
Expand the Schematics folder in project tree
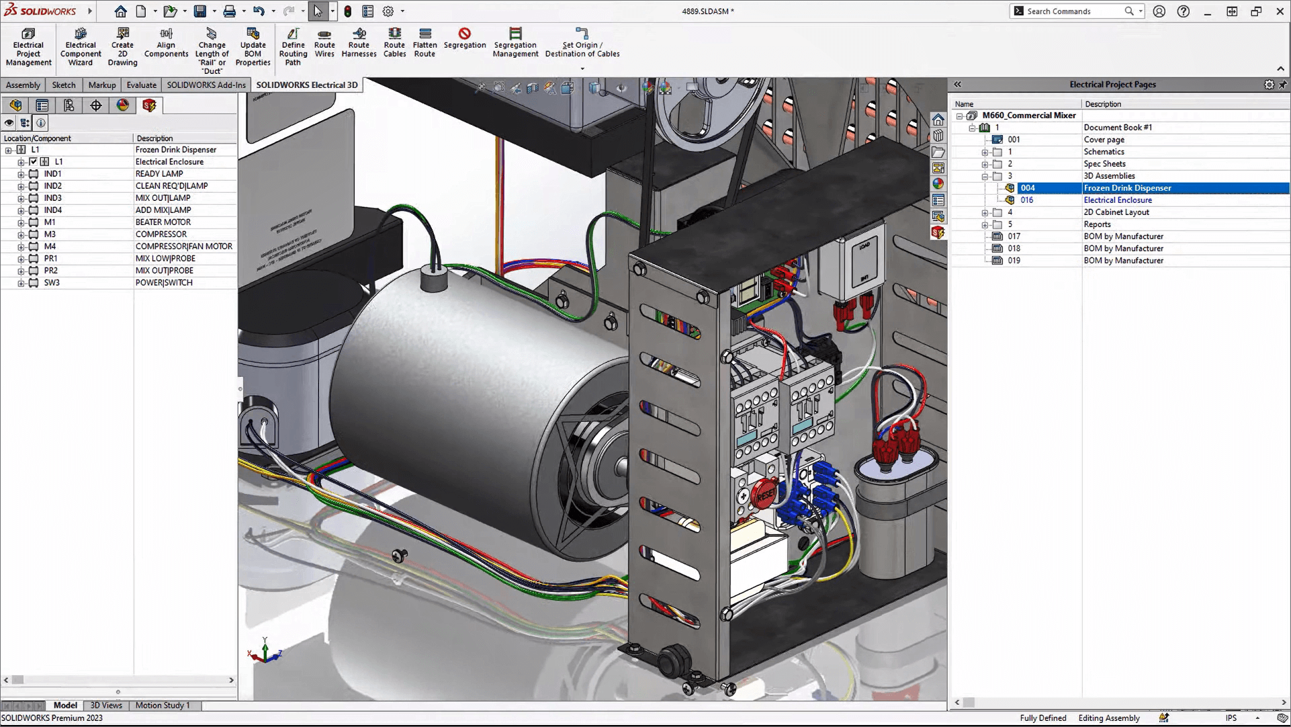pyautogui.click(x=985, y=152)
